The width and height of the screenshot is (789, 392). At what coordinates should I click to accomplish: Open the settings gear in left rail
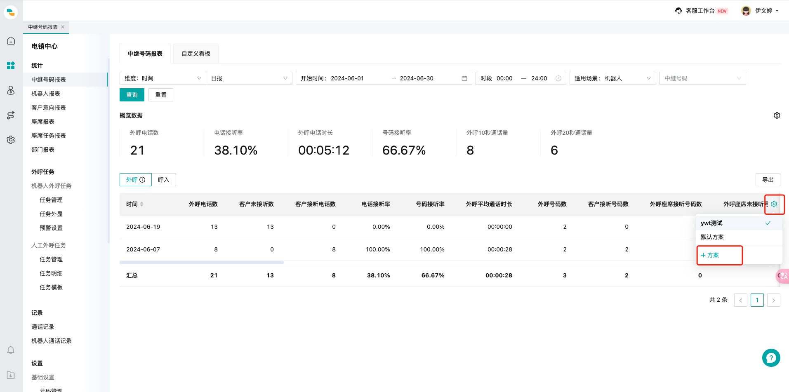[x=11, y=140]
